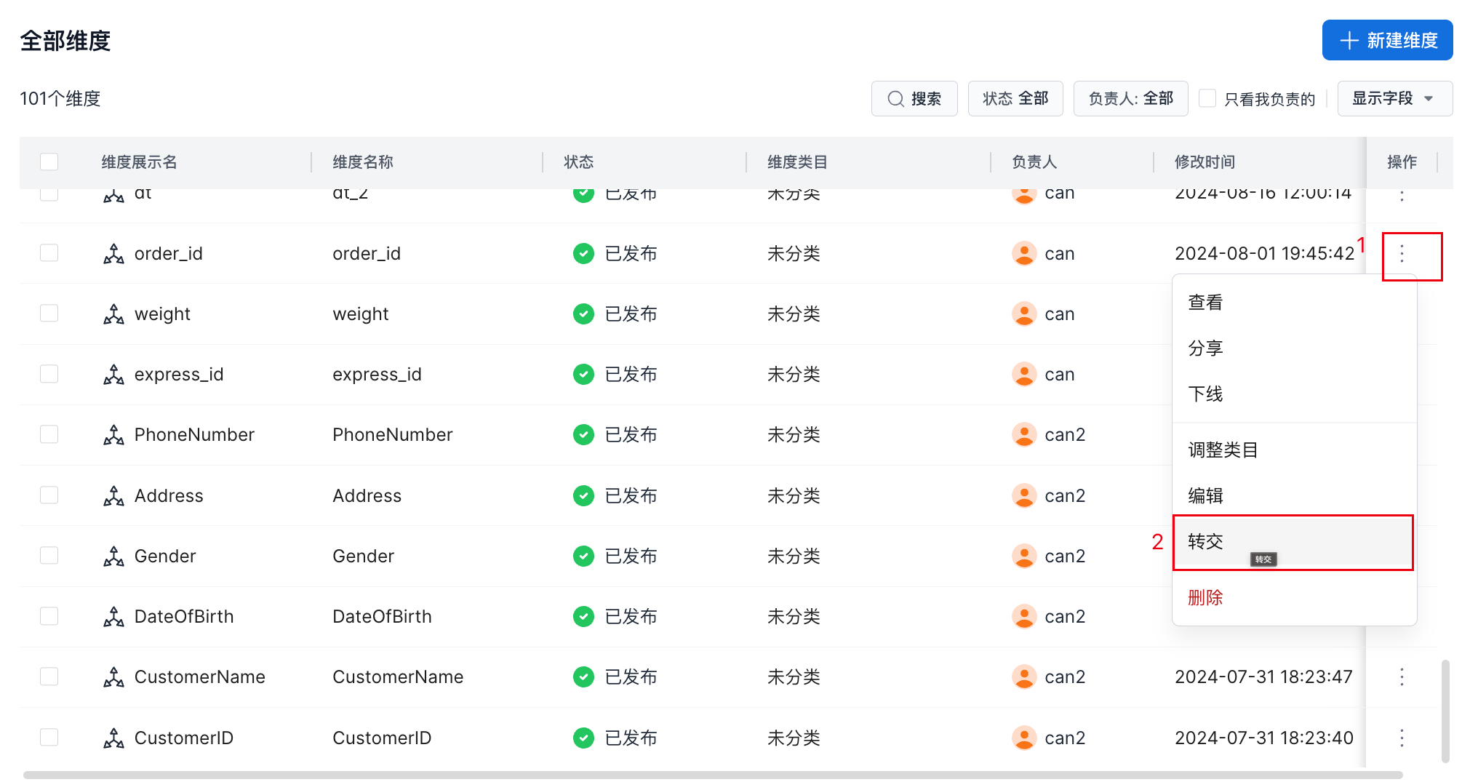Open the three-dot menu for order_id row
This screenshot has height=782, width=1470.
pyautogui.click(x=1402, y=254)
